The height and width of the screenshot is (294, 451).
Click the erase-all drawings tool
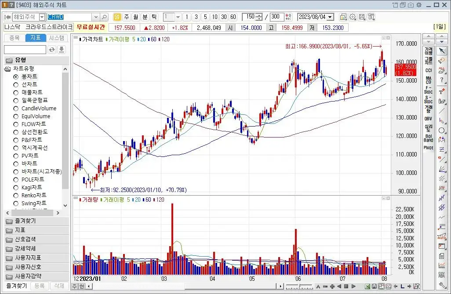(441, 70)
